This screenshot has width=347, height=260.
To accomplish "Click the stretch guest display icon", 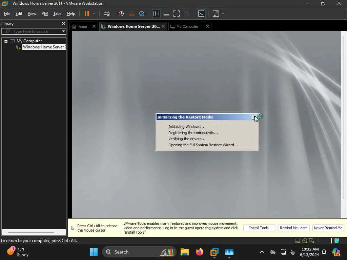I will (216, 14).
